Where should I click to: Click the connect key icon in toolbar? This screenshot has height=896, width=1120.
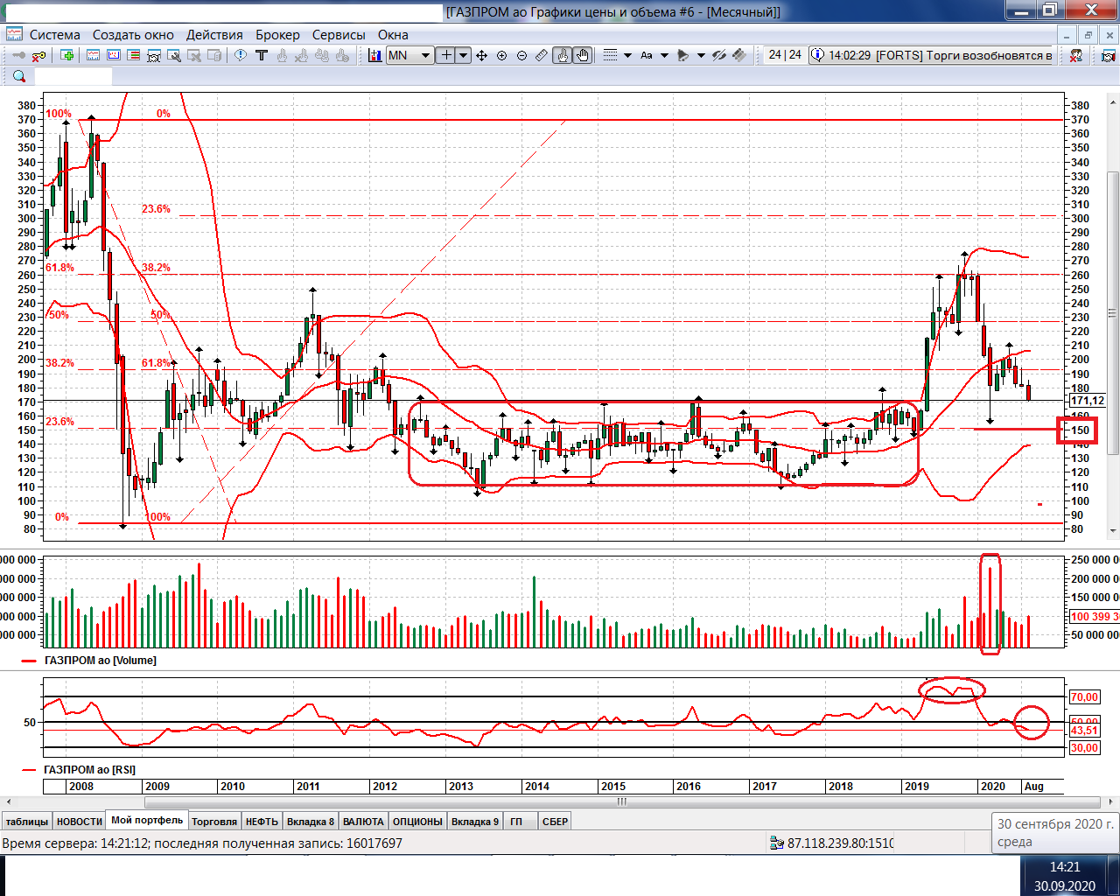click(18, 55)
